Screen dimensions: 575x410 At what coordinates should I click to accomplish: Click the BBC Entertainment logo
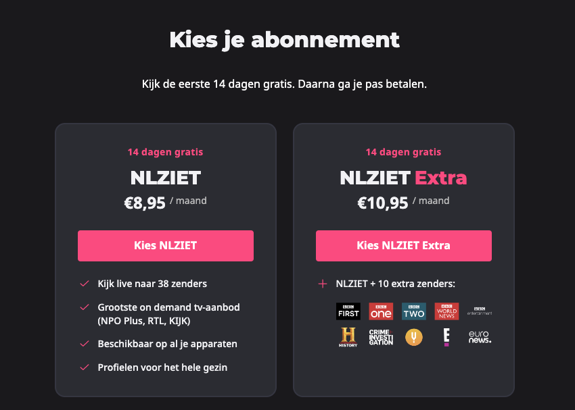point(480,311)
